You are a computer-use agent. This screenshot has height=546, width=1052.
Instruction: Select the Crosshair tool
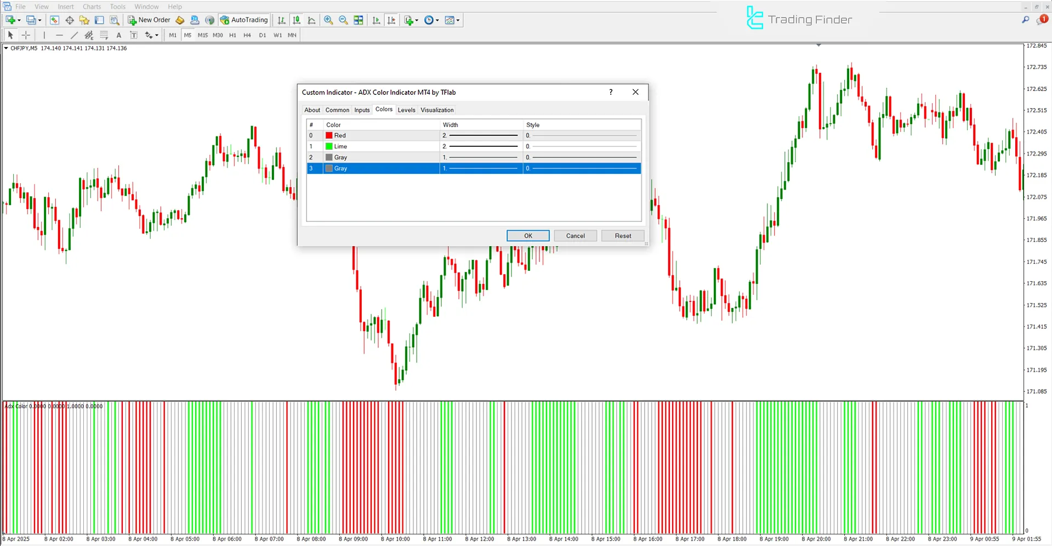click(26, 35)
